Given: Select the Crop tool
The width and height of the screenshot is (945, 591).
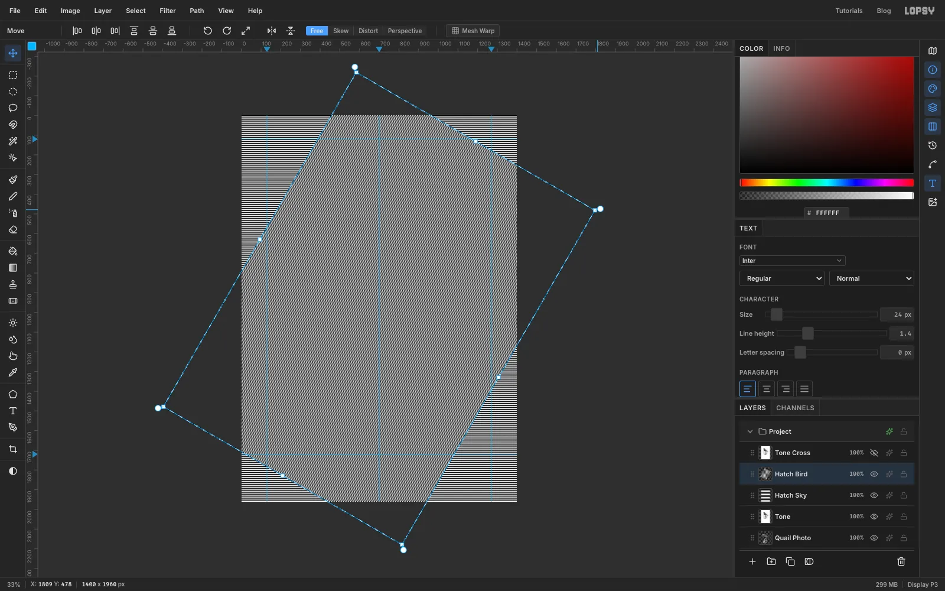Looking at the screenshot, I should [12, 449].
